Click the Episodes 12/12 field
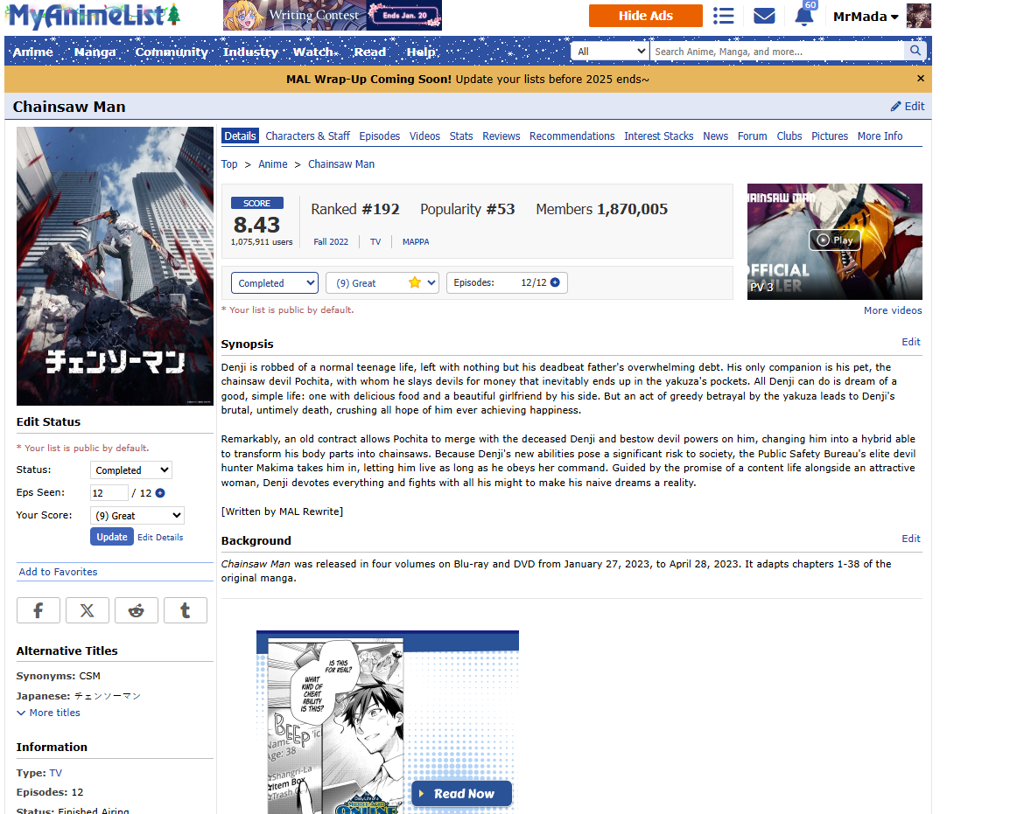Image resolution: width=1010 pixels, height=814 pixels. pyautogui.click(x=507, y=282)
